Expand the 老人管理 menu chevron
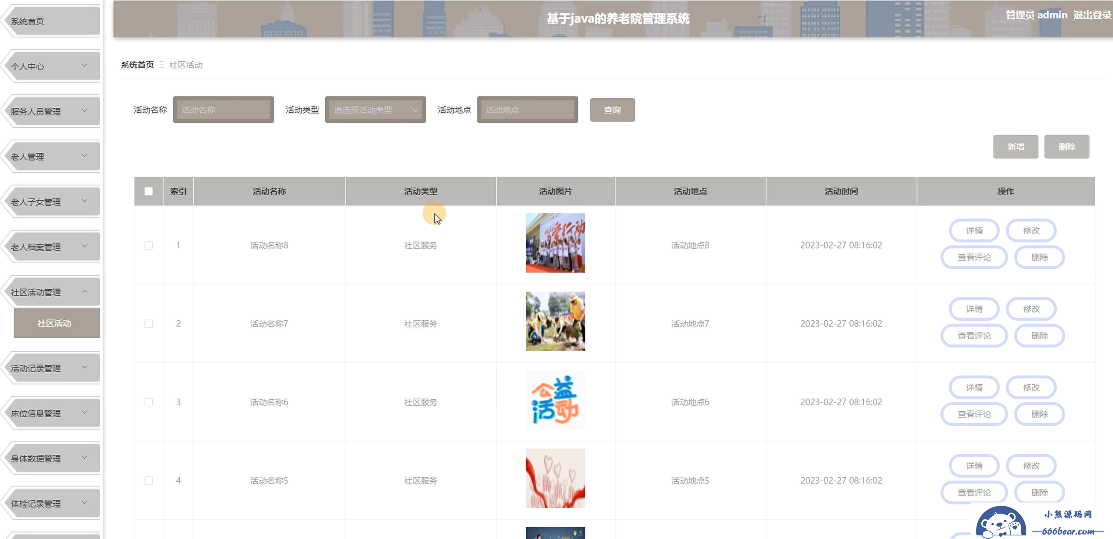 pyautogui.click(x=85, y=156)
